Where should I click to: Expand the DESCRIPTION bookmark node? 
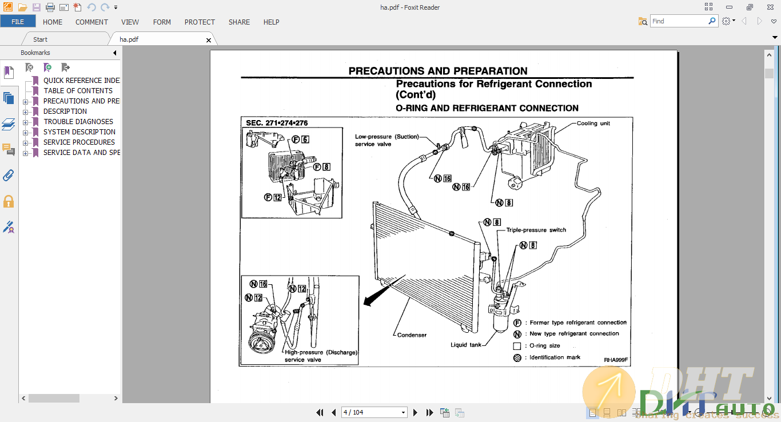(x=26, y=112)
